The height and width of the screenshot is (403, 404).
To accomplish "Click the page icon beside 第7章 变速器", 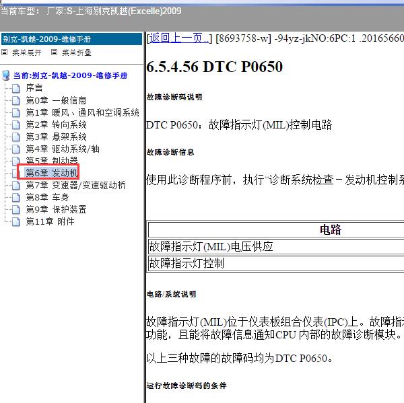I will point(16,185).
